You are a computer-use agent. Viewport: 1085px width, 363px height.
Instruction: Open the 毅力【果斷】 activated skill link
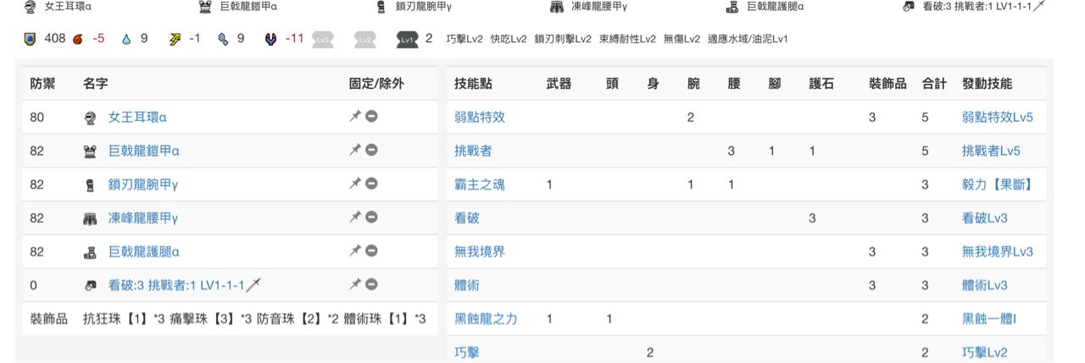point(996,184)
